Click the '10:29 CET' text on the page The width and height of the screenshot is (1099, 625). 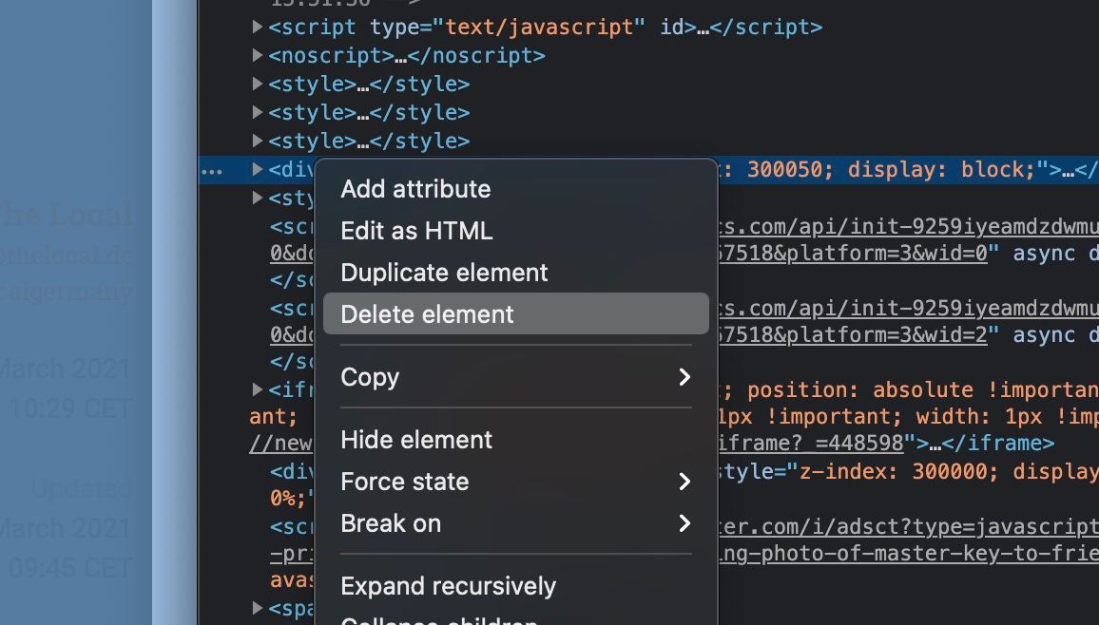(x=70, y=408)
